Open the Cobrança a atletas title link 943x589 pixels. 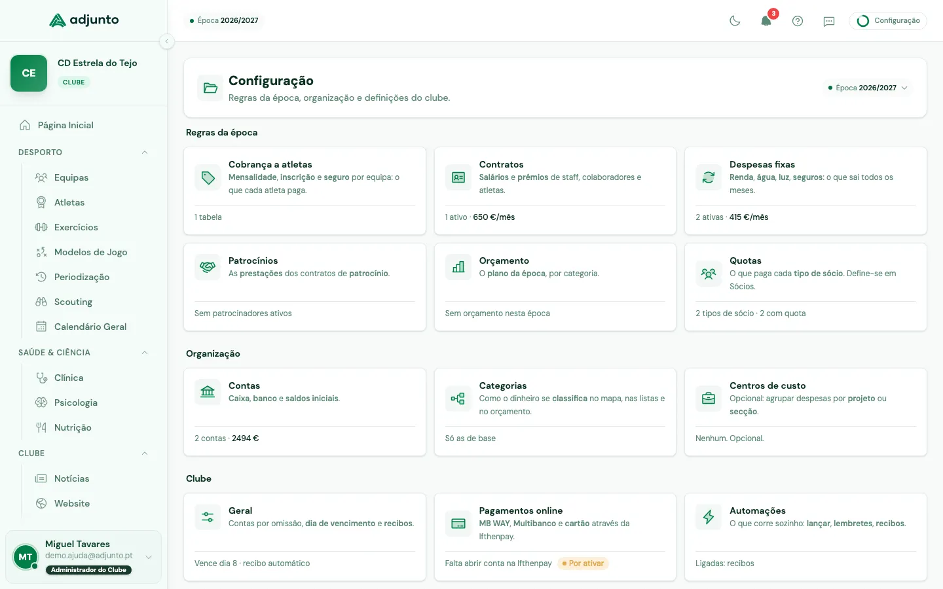point(270,164)
